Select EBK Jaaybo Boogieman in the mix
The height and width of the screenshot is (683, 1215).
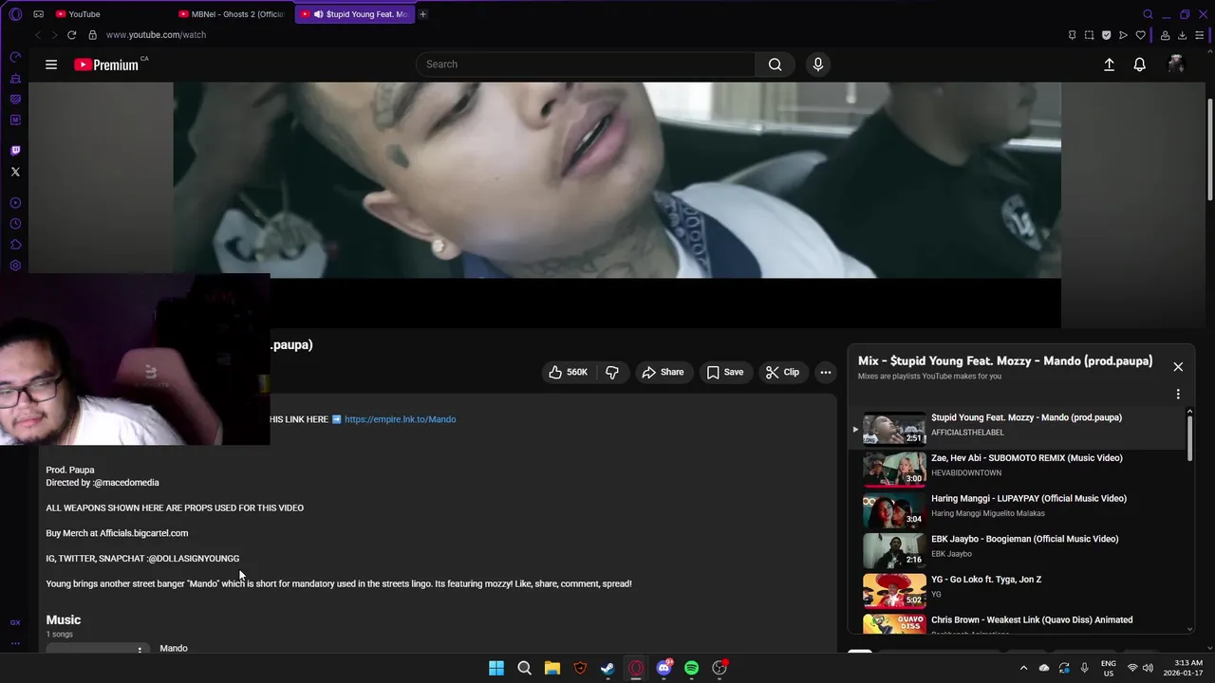tap(1016, 550)
